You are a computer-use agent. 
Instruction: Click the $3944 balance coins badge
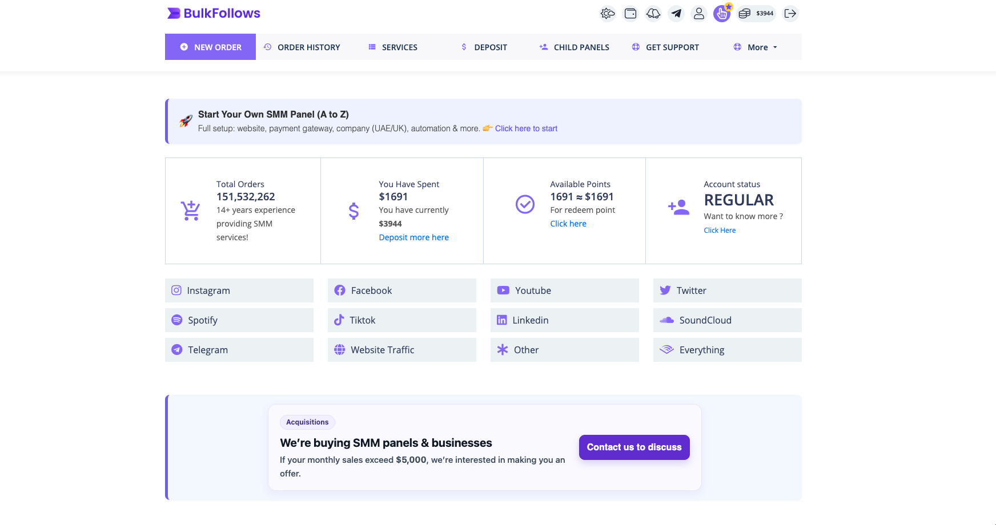tap(756, 14)
